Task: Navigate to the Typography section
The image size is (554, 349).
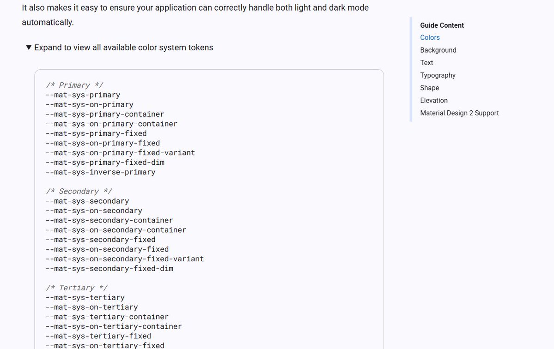Action: click(438, 75)
